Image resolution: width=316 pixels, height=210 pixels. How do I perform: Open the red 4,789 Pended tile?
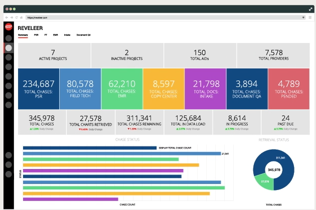click(x=289, y=89)
